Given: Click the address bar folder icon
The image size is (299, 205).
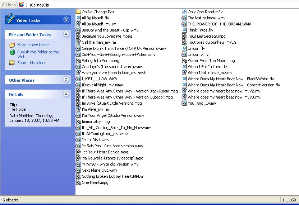Looking at the screenshot, I should 21,5.
